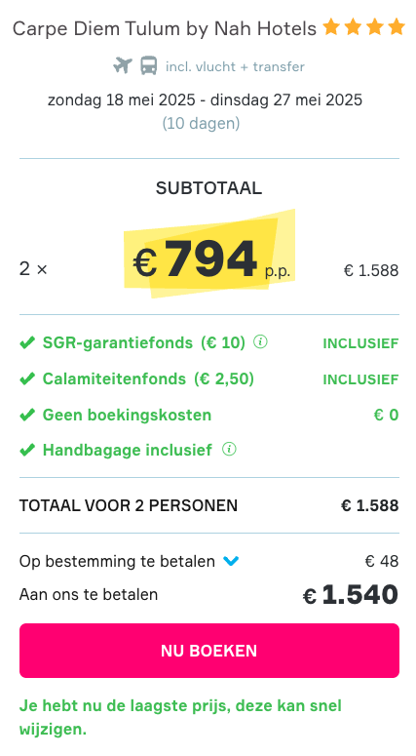Viewport: 416px width, 756px height.
Task: Click the NU BOEKEN button
Action: (x=208, y=651)
